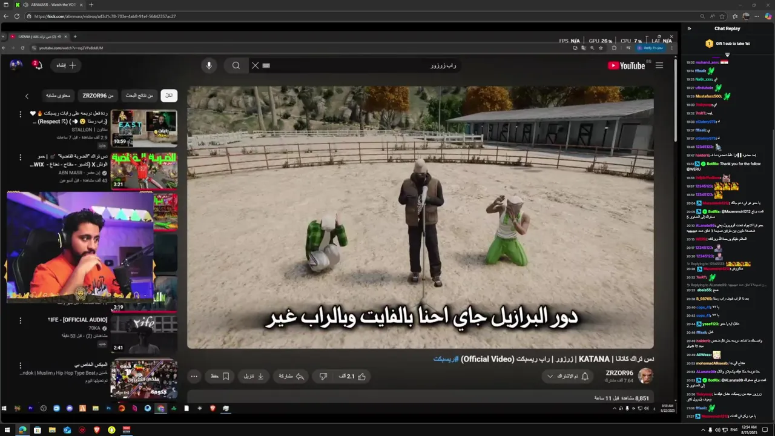775x436 pixels.
Task: Open the 2:41 '!IFE' audio thumbnail
Action: [144, 334]
